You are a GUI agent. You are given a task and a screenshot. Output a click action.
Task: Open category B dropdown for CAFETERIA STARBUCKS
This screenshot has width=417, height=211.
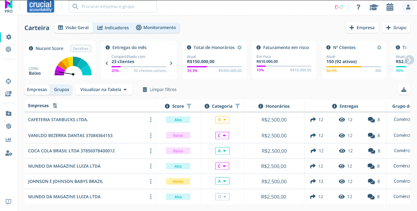coord(222,120)
